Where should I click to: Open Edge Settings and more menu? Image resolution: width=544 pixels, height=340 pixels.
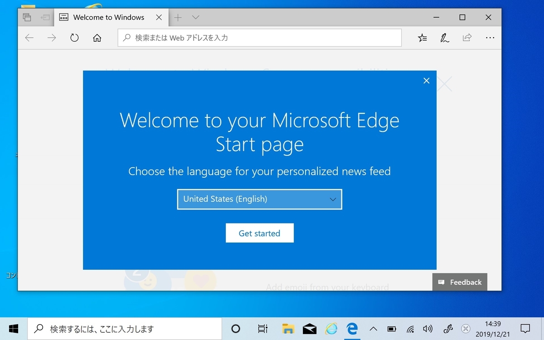coord(490,38)
